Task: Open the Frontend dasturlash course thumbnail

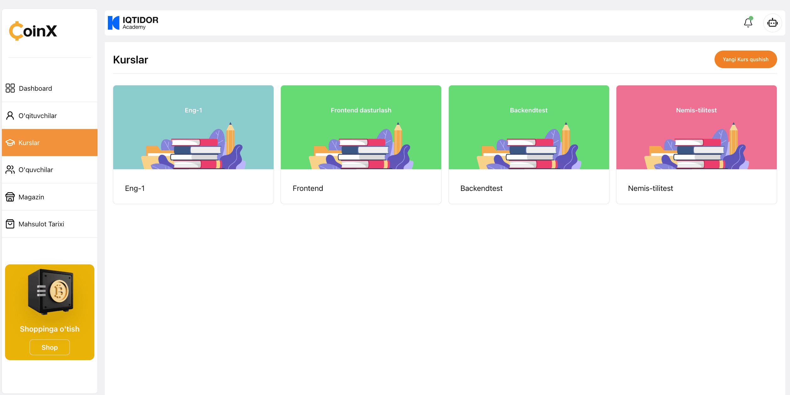Action: click(x=361, y=127)
